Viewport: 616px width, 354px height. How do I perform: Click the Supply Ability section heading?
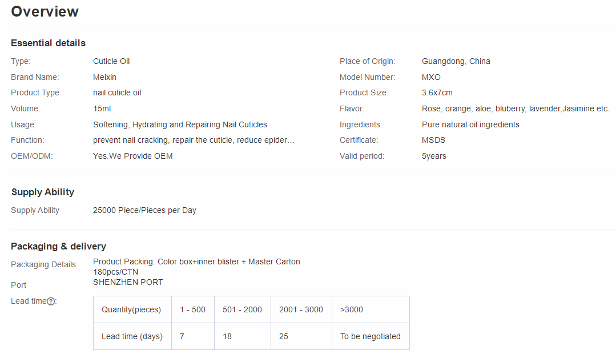(43, 192)
